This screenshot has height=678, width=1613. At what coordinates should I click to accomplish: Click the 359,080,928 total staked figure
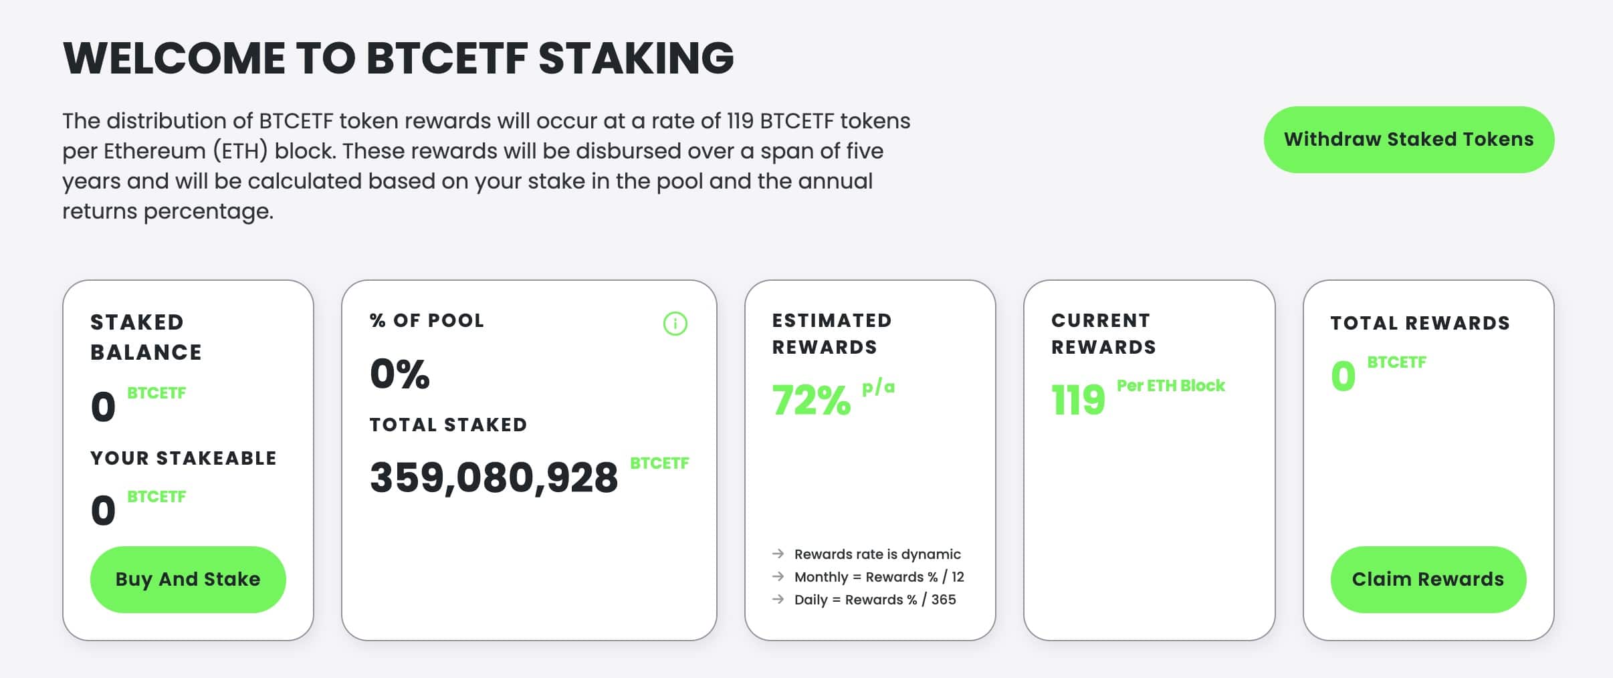pyautogui.click(x=494, y=478)
